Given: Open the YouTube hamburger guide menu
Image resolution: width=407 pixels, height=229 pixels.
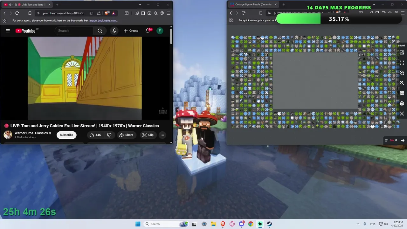Looking at the screenshot, I should [8, 31].
